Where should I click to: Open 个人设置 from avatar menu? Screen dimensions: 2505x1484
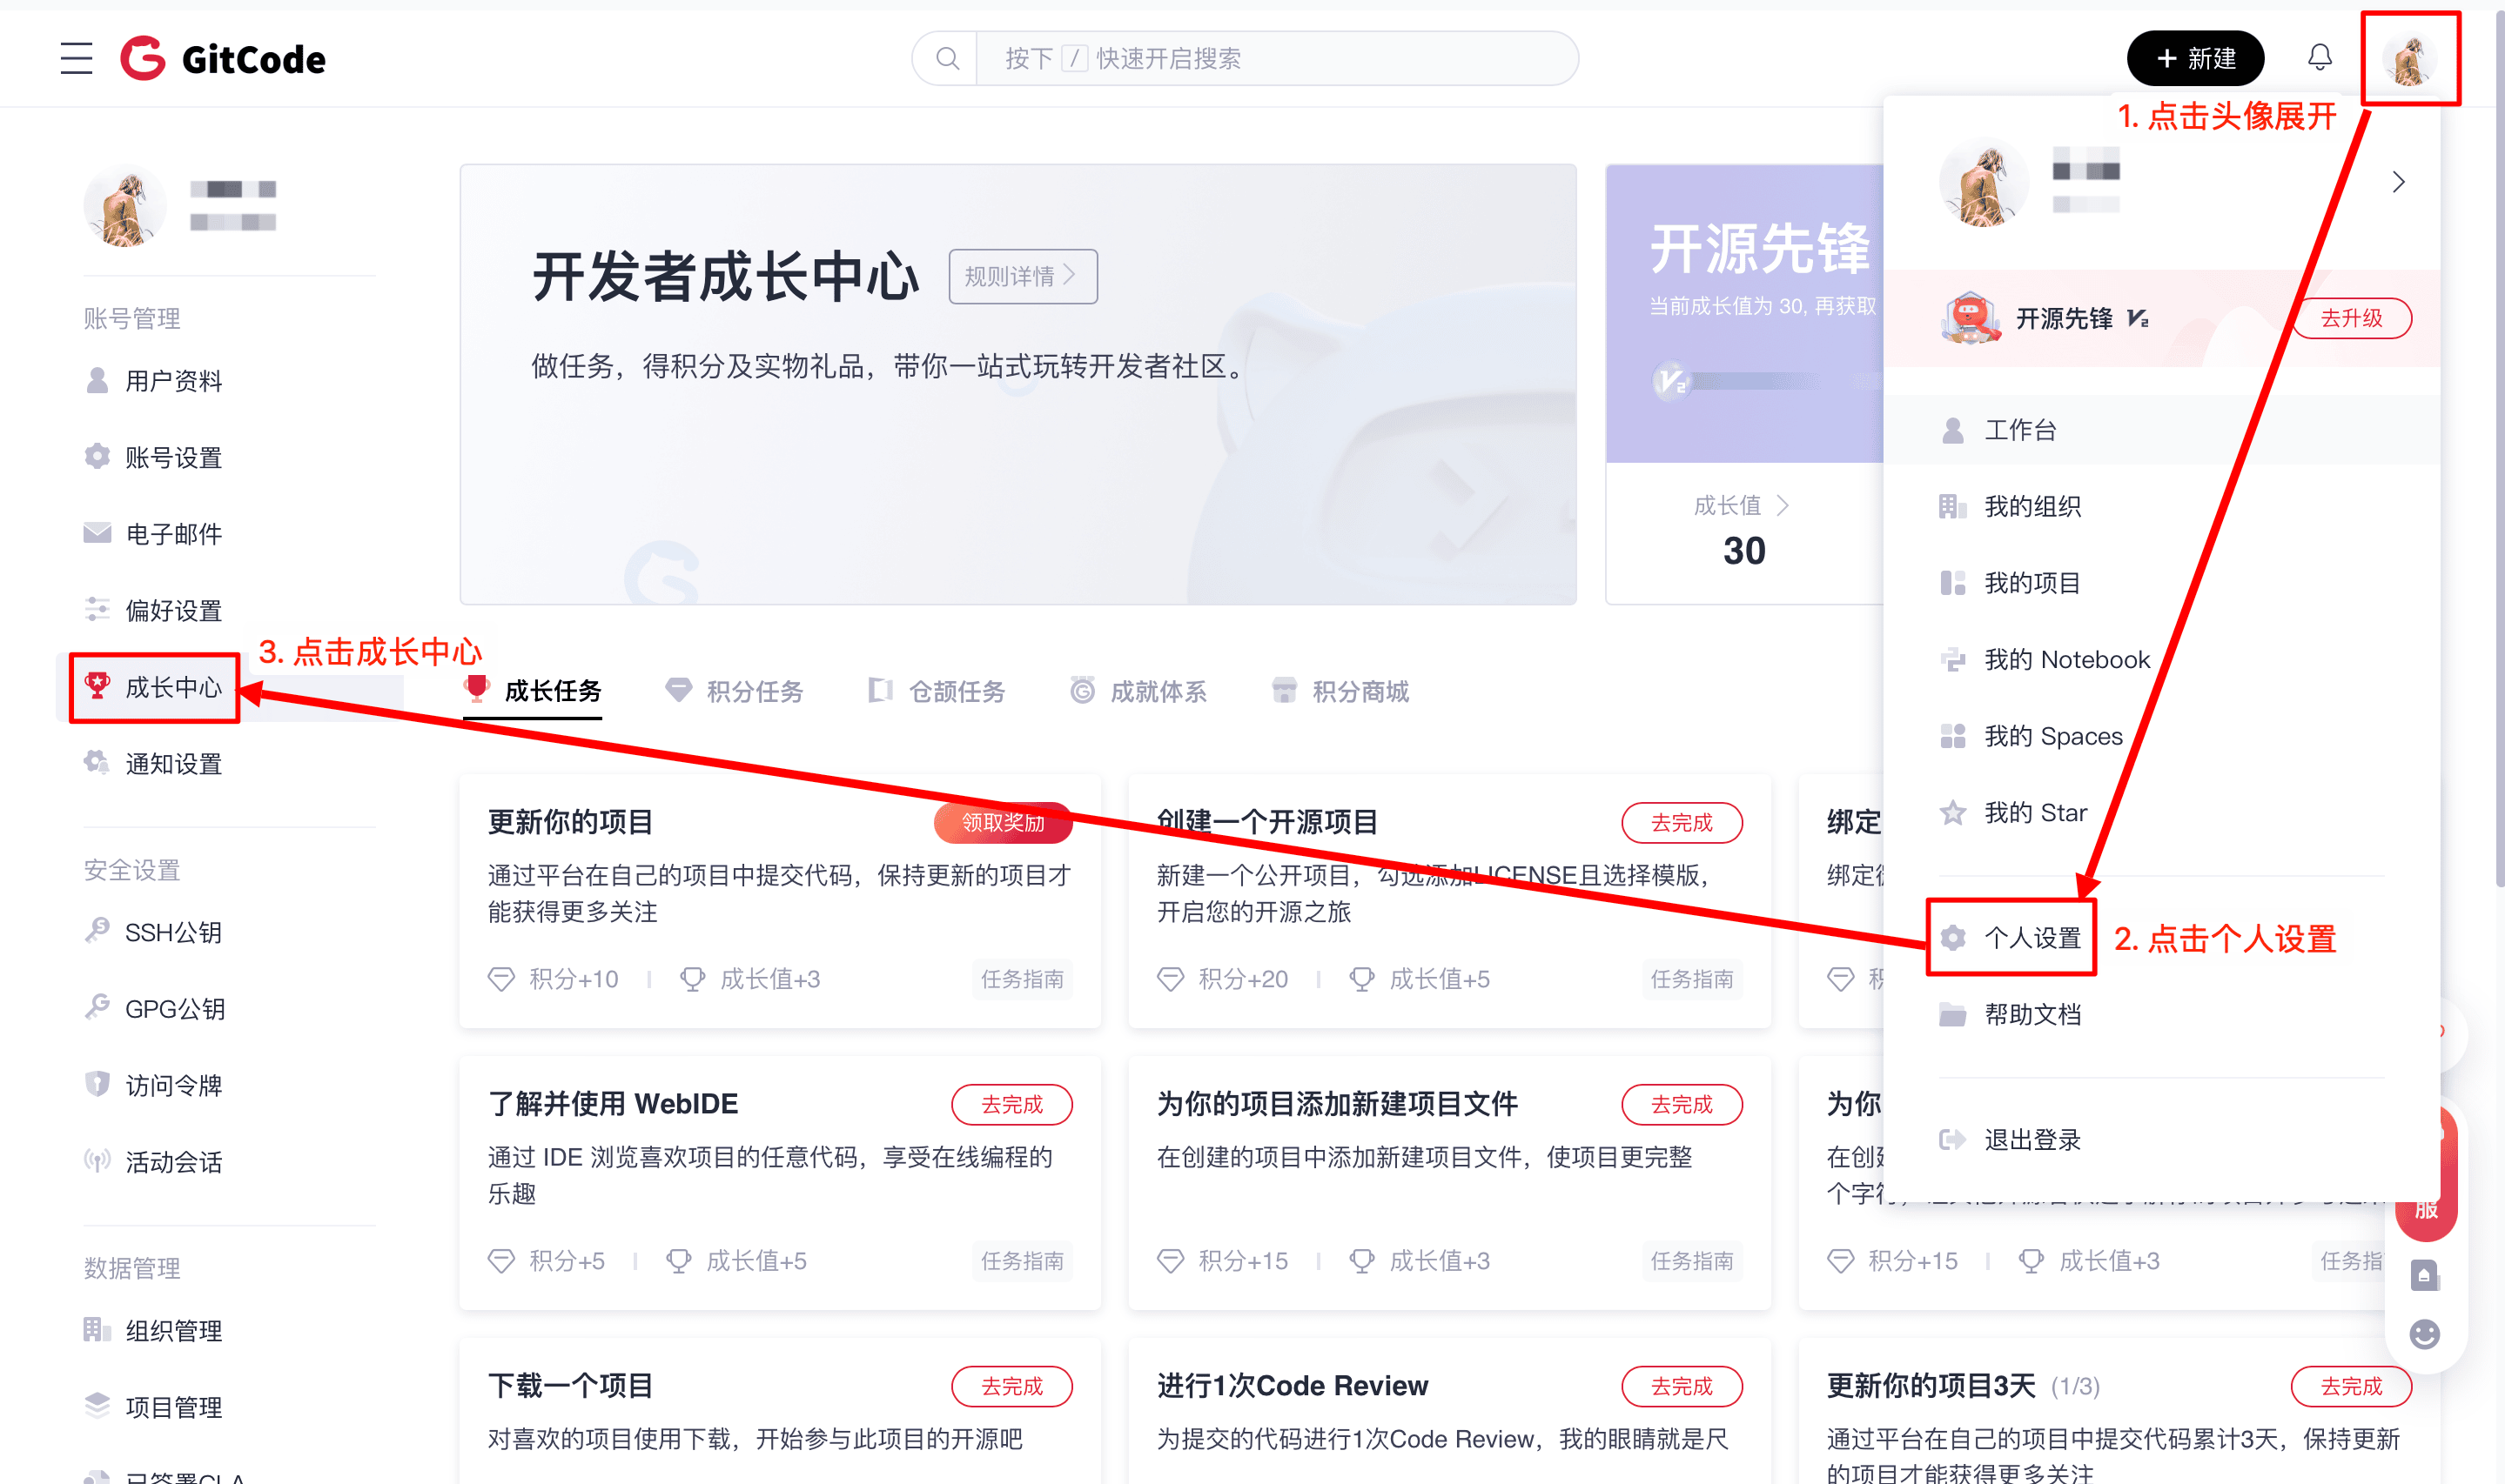2031,937
